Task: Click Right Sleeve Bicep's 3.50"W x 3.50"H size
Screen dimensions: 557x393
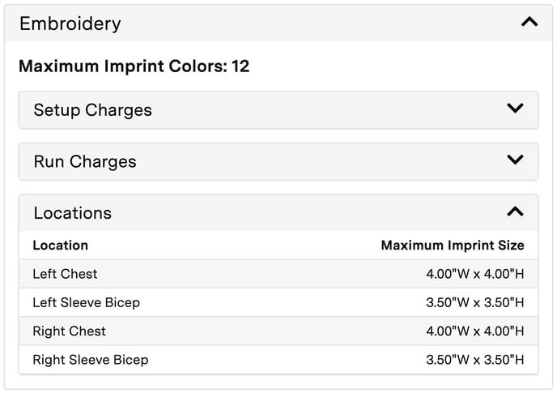Action: 475,359
